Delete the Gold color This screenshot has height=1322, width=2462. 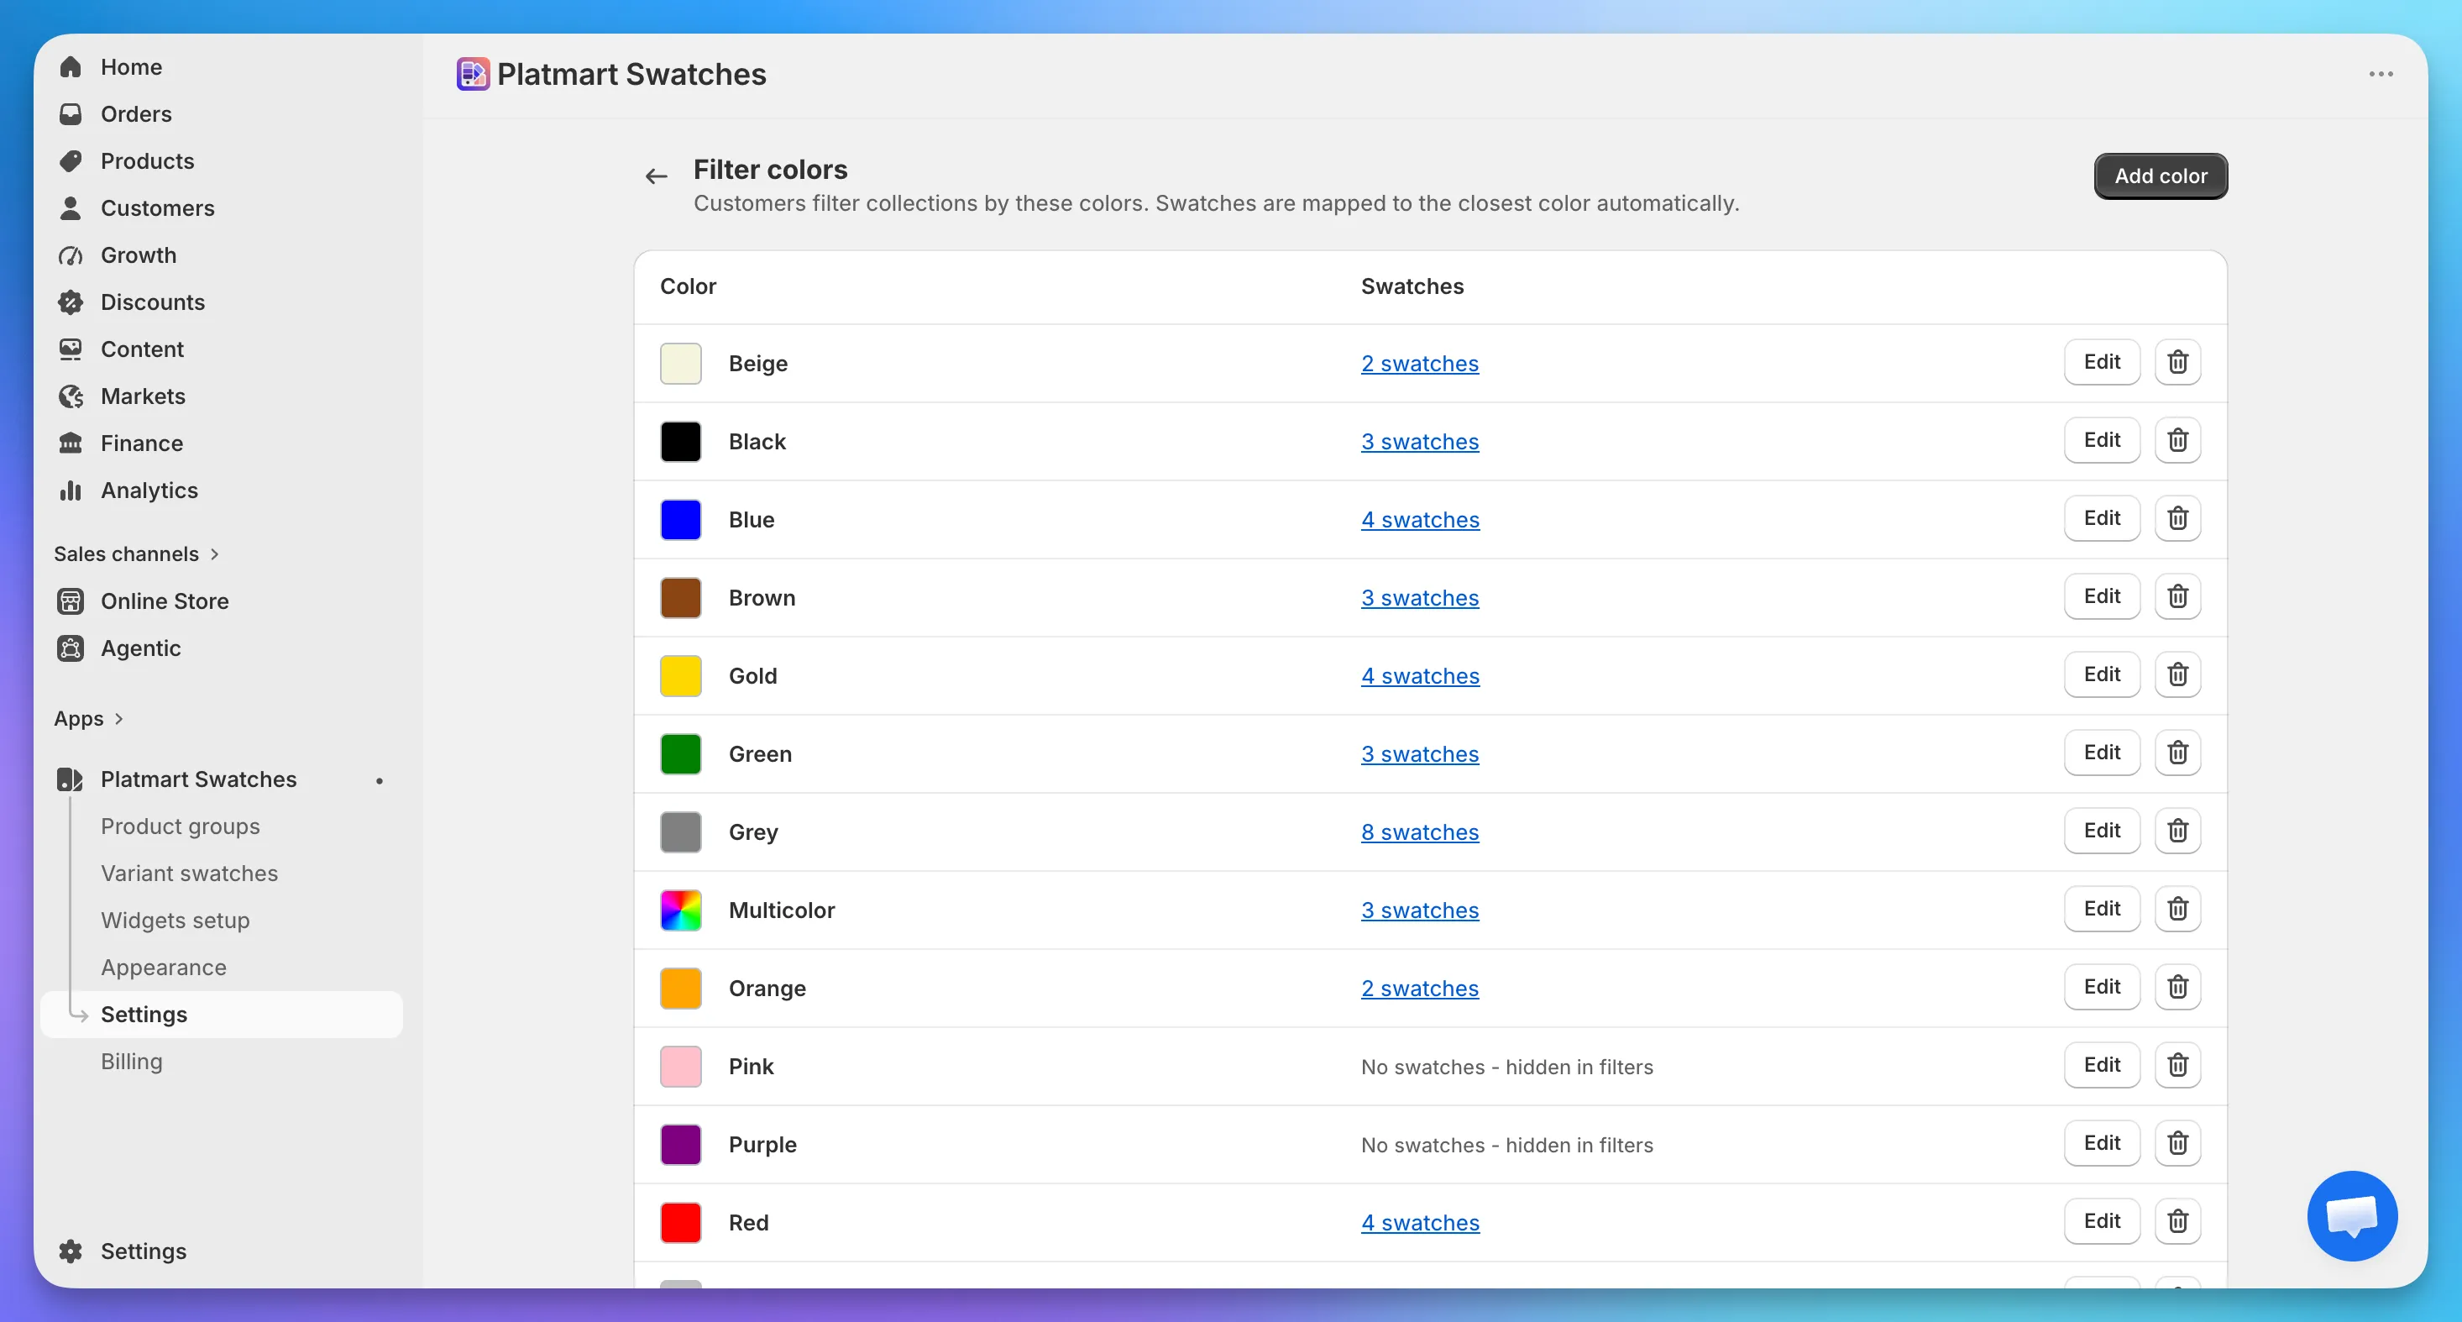(x=2177, y=675)
